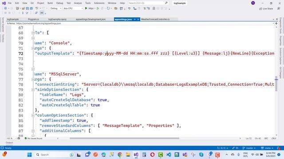
Task: Open the Extensions menu
Action: (x=99, y=3)
